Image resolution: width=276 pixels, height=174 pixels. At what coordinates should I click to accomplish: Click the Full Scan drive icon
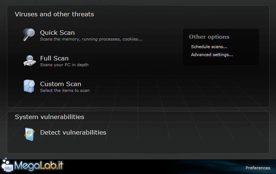29,60
